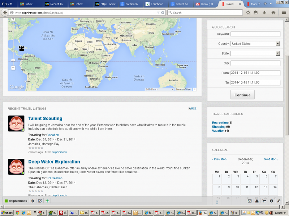Bookmark this page with the star icon
The image size is (289, 216).
coord(248,12)
